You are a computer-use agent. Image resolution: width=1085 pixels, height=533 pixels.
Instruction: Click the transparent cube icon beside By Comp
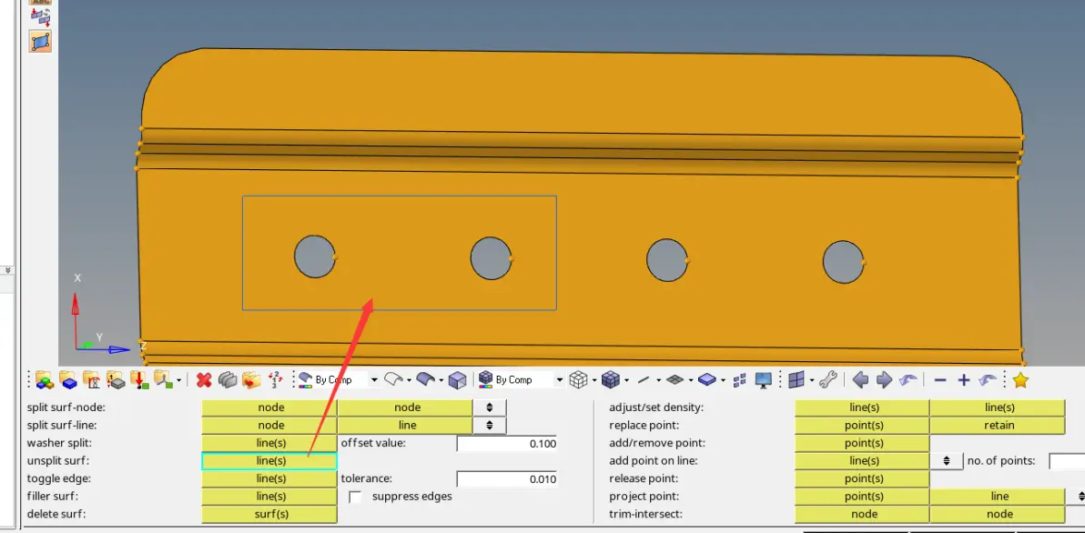click(457, 379)
